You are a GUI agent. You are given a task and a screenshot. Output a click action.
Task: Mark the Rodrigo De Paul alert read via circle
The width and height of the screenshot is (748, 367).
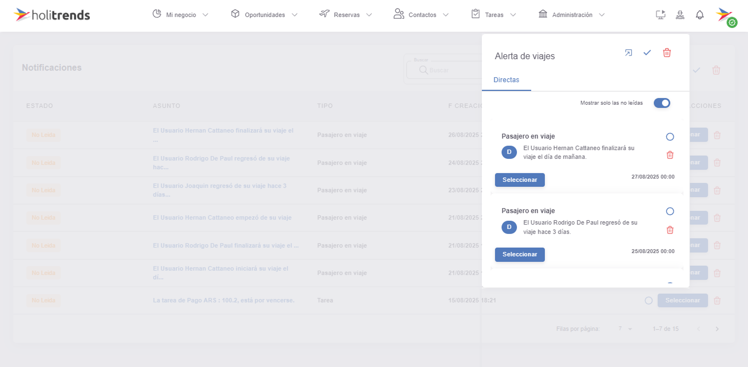[670, 211]
